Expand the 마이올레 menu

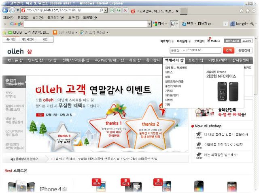coord(184,41)
